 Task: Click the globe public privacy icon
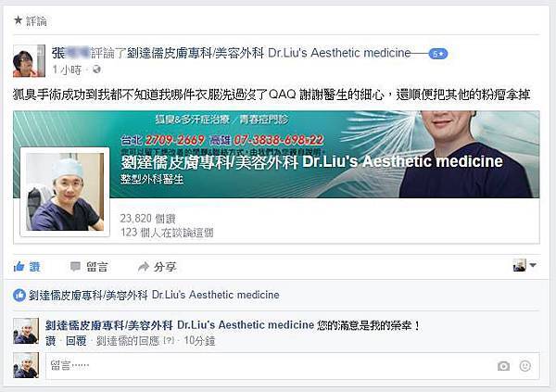(96, 70)
